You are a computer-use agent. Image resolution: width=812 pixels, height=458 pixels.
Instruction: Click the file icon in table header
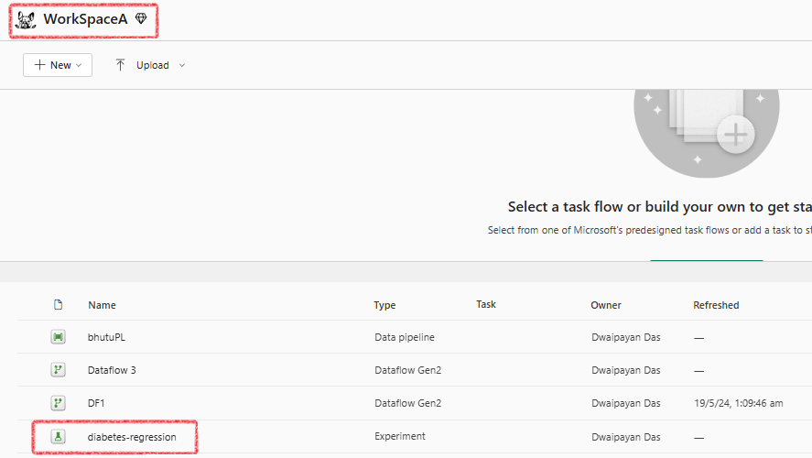(x=58, y=305)
